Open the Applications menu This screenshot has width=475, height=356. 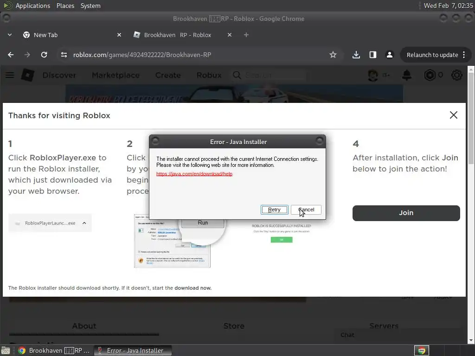[x=33, y=6]
